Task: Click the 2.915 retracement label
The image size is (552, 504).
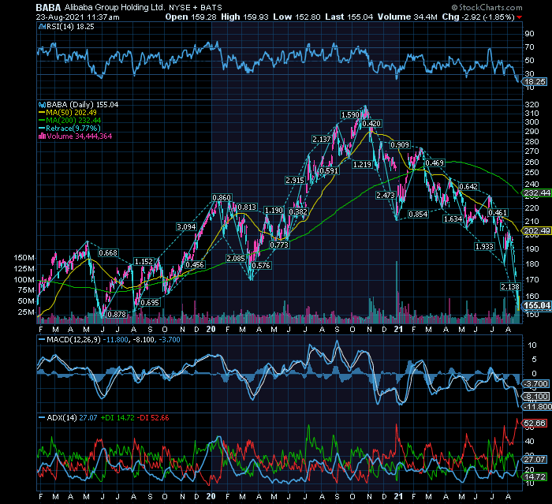Action: pos(295,181)
